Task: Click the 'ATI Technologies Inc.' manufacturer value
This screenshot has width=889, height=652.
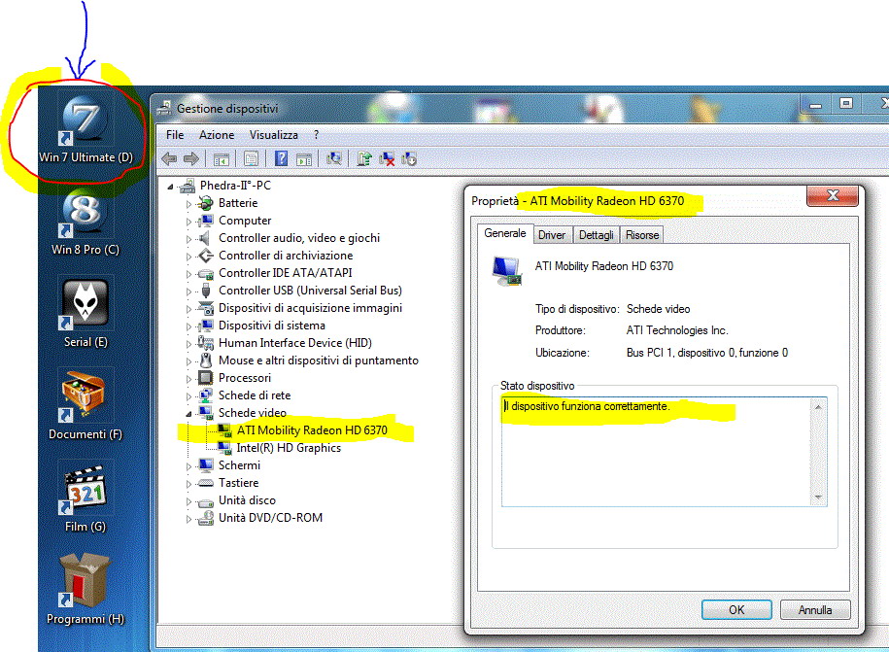Action: [677, 330]
